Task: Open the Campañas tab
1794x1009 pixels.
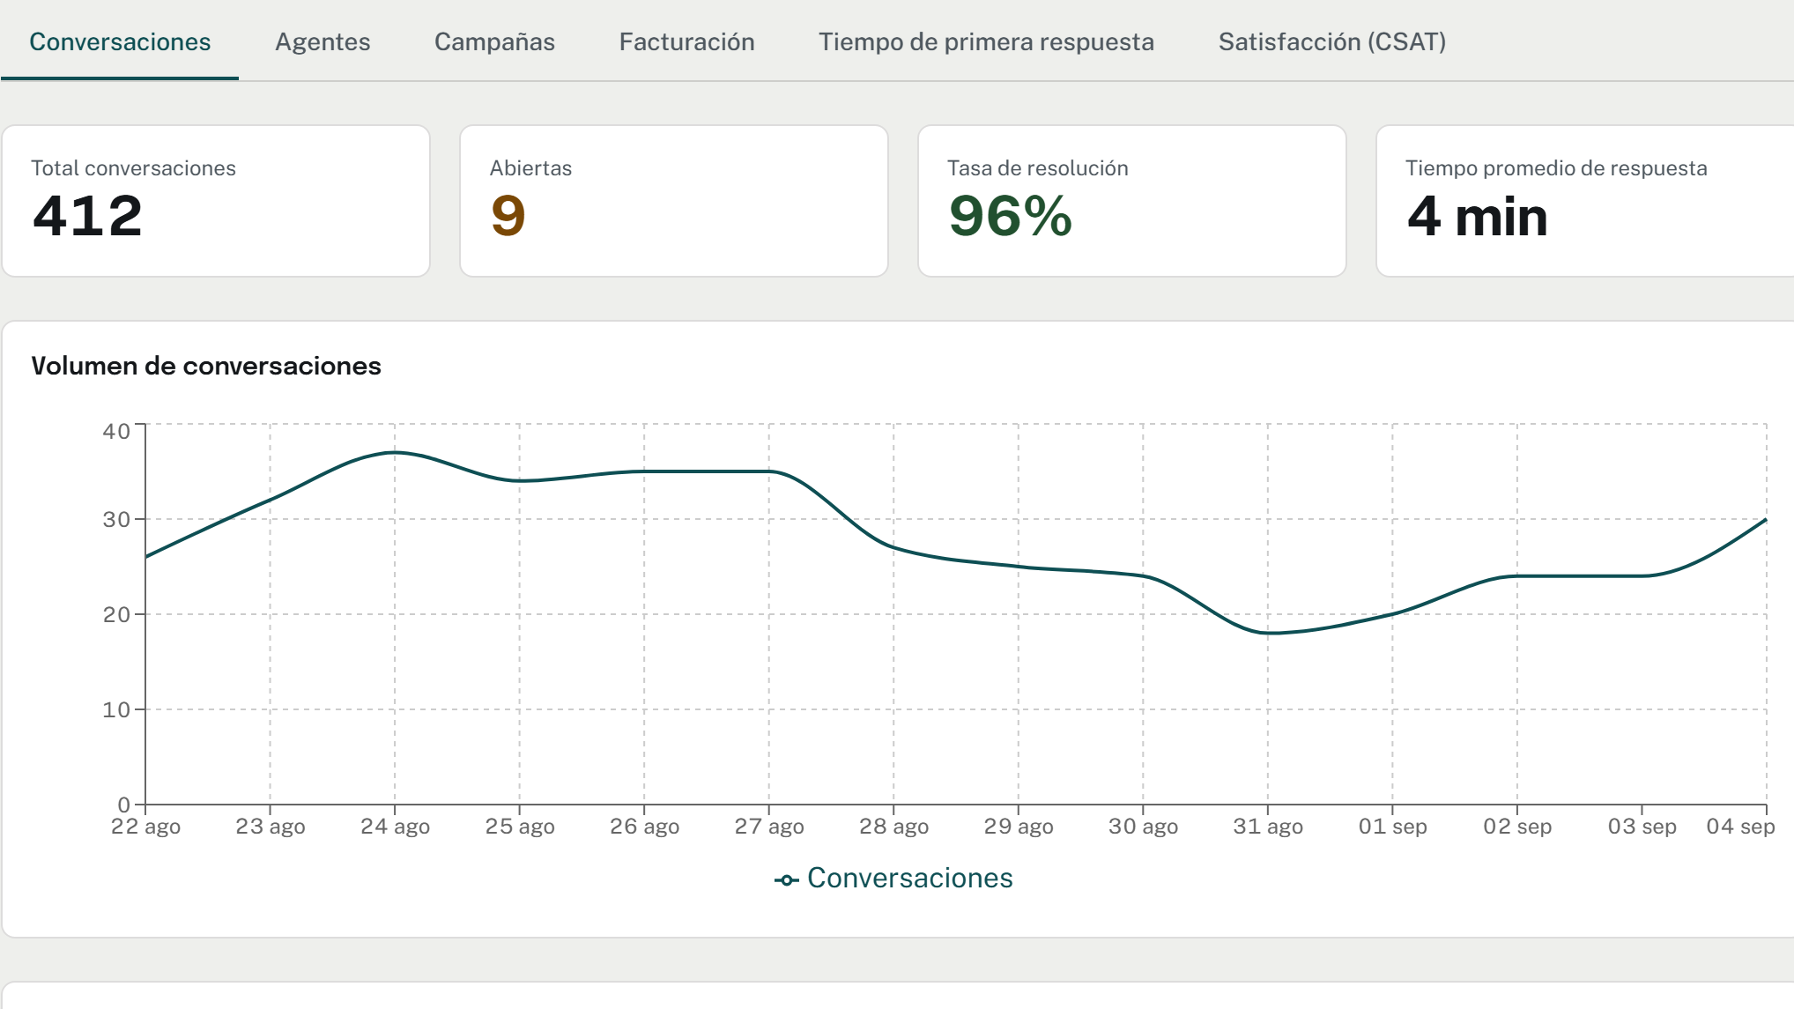Action: coord(494,41)
